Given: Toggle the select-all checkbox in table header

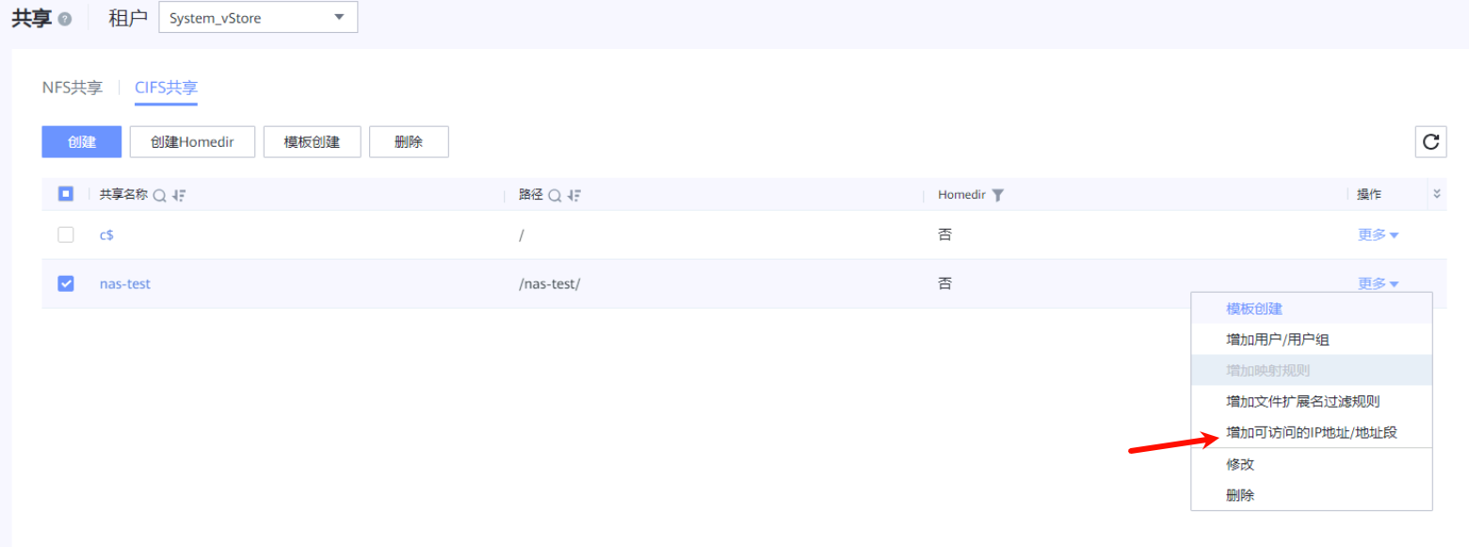Looking at the screenshot, I should point(66,194).
